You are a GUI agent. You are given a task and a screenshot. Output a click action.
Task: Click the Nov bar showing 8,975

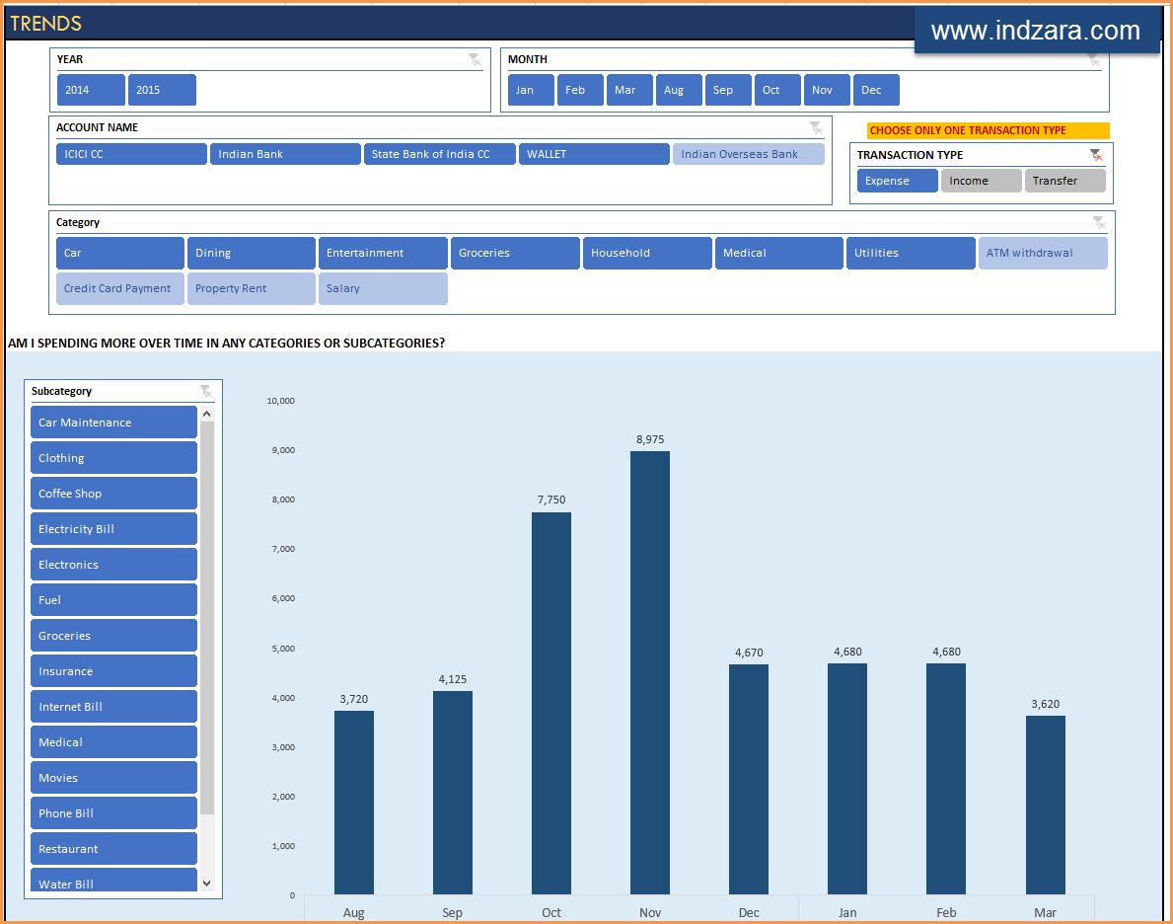[650, 671]
